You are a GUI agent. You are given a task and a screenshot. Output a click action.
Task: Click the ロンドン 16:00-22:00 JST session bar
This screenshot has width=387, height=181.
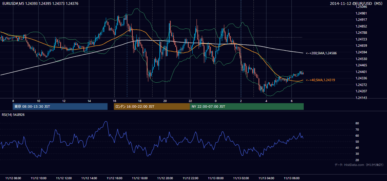point(152,106)
